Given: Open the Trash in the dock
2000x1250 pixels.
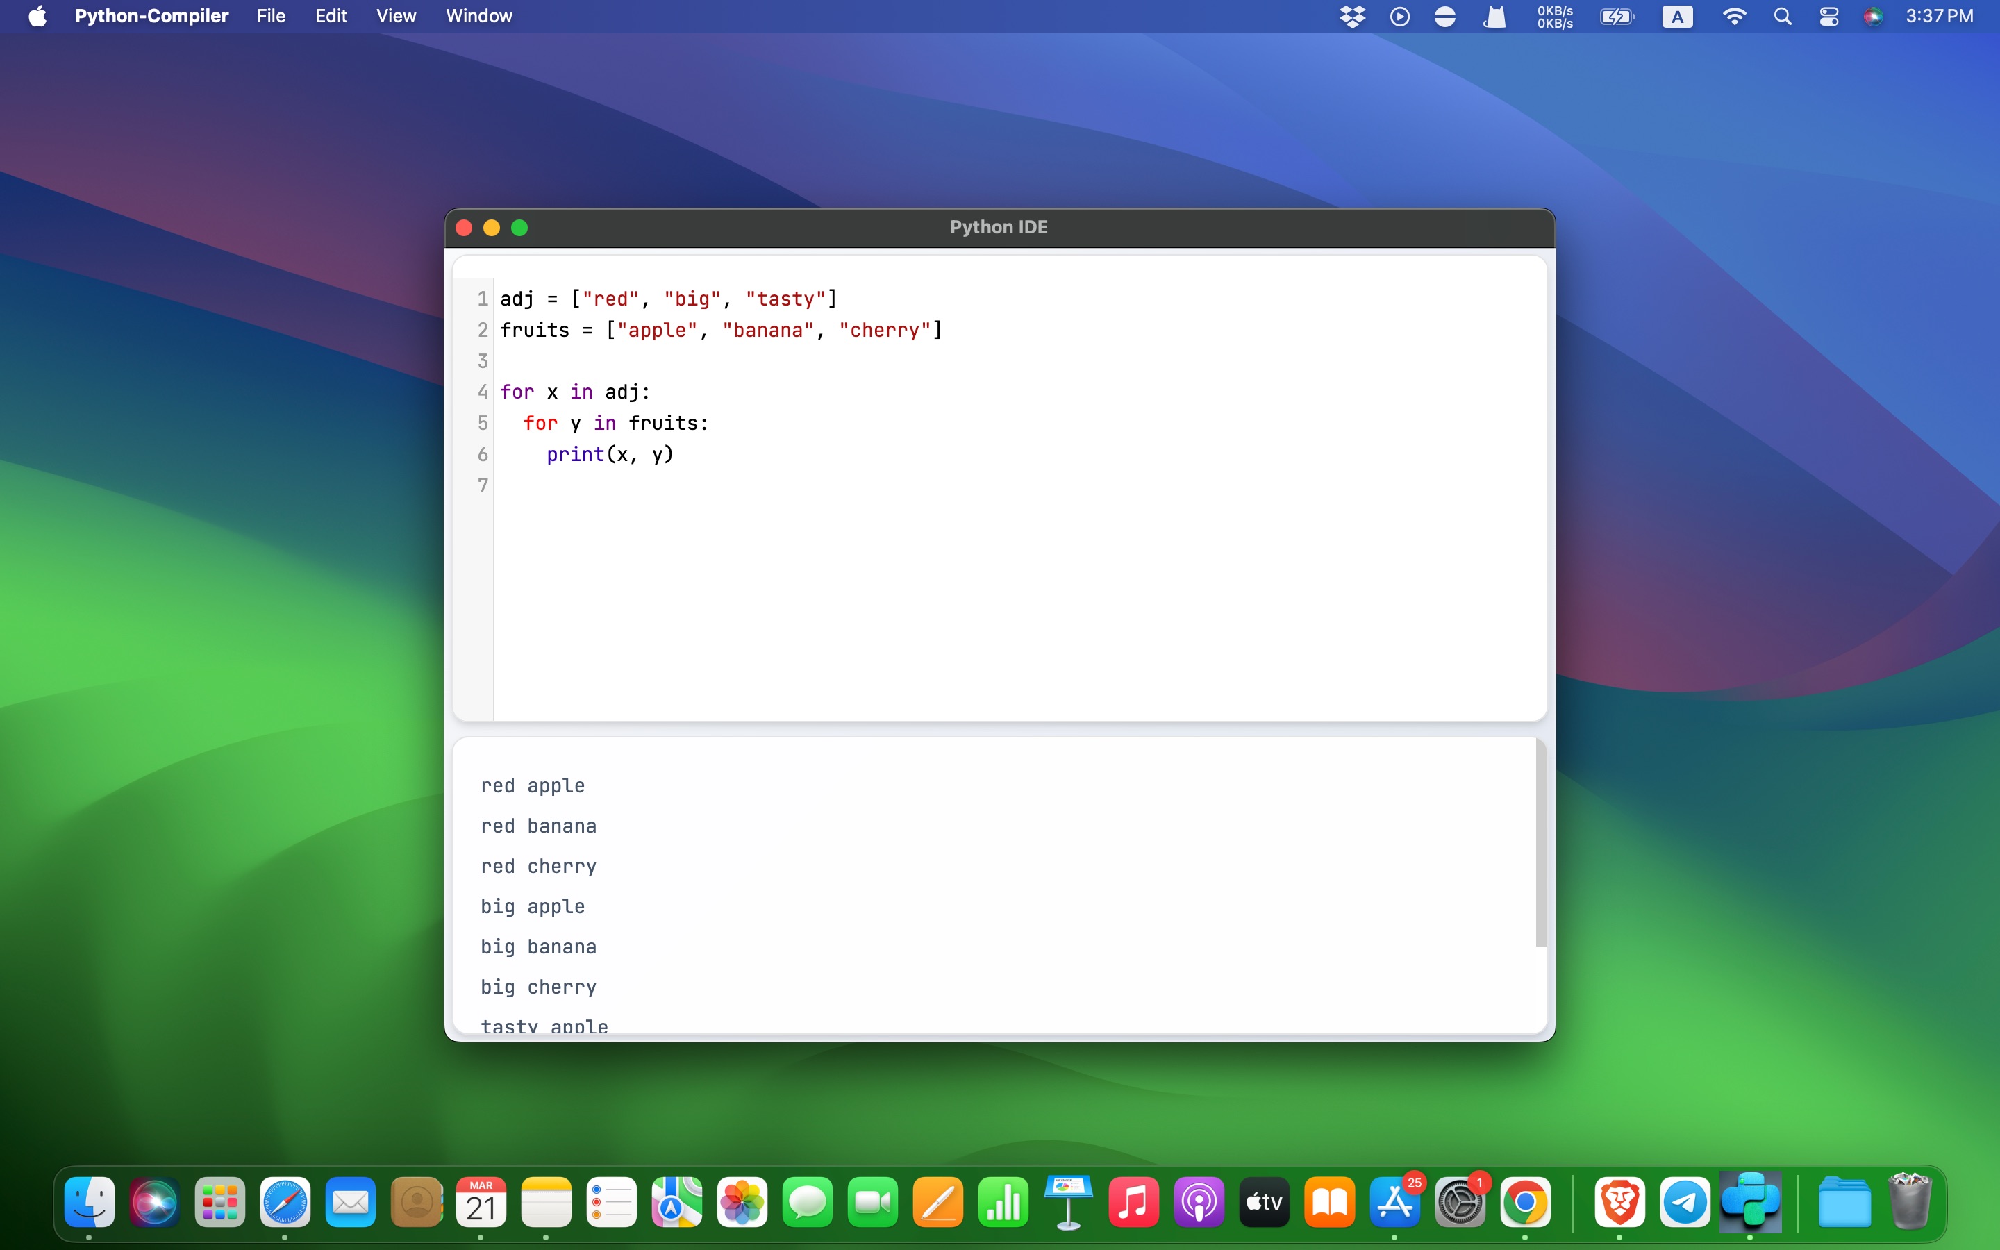Looking at the screenshot, I should [1910, 1202].
